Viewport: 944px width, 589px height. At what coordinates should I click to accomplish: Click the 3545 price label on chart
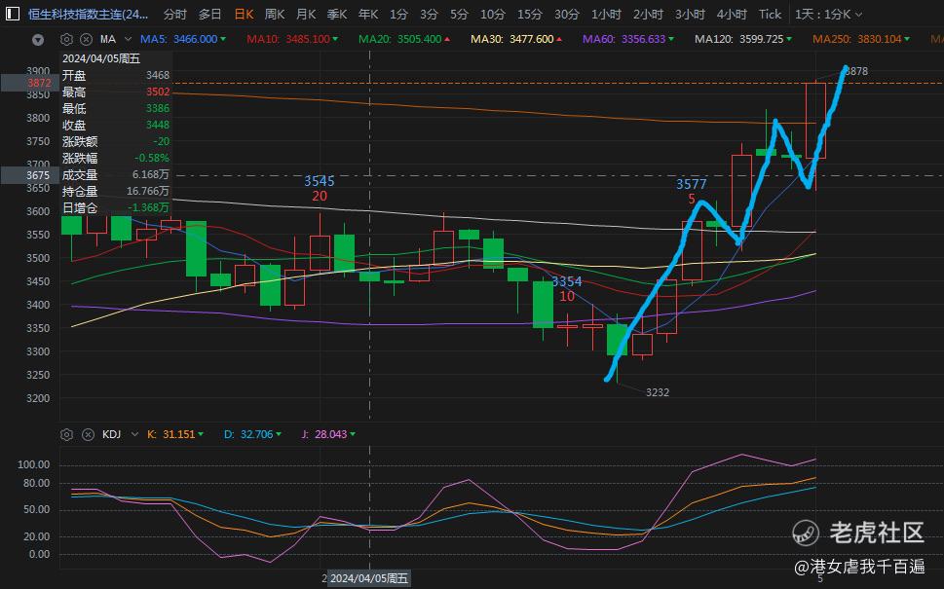(320, 181)
